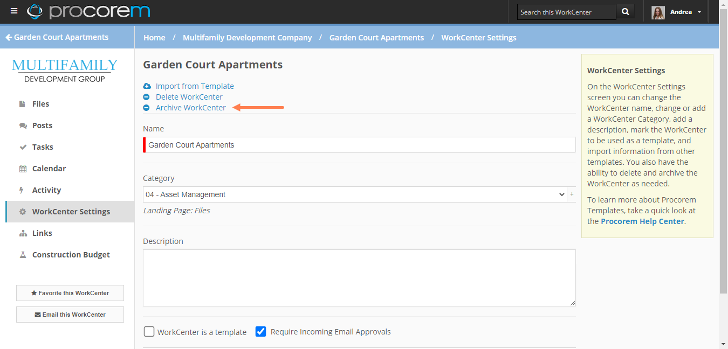Click the search magnifier icon
Screen dimensions: 728x349
[x=625, y=11]
